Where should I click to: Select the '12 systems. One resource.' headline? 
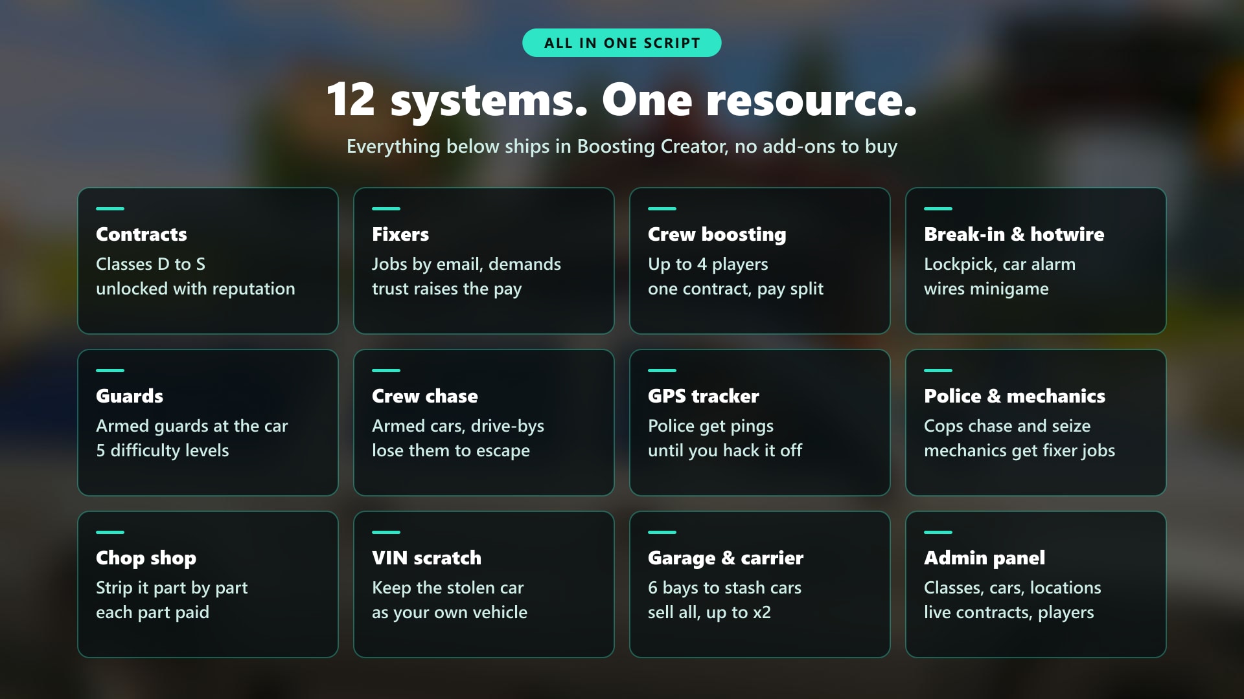[622, 100]
